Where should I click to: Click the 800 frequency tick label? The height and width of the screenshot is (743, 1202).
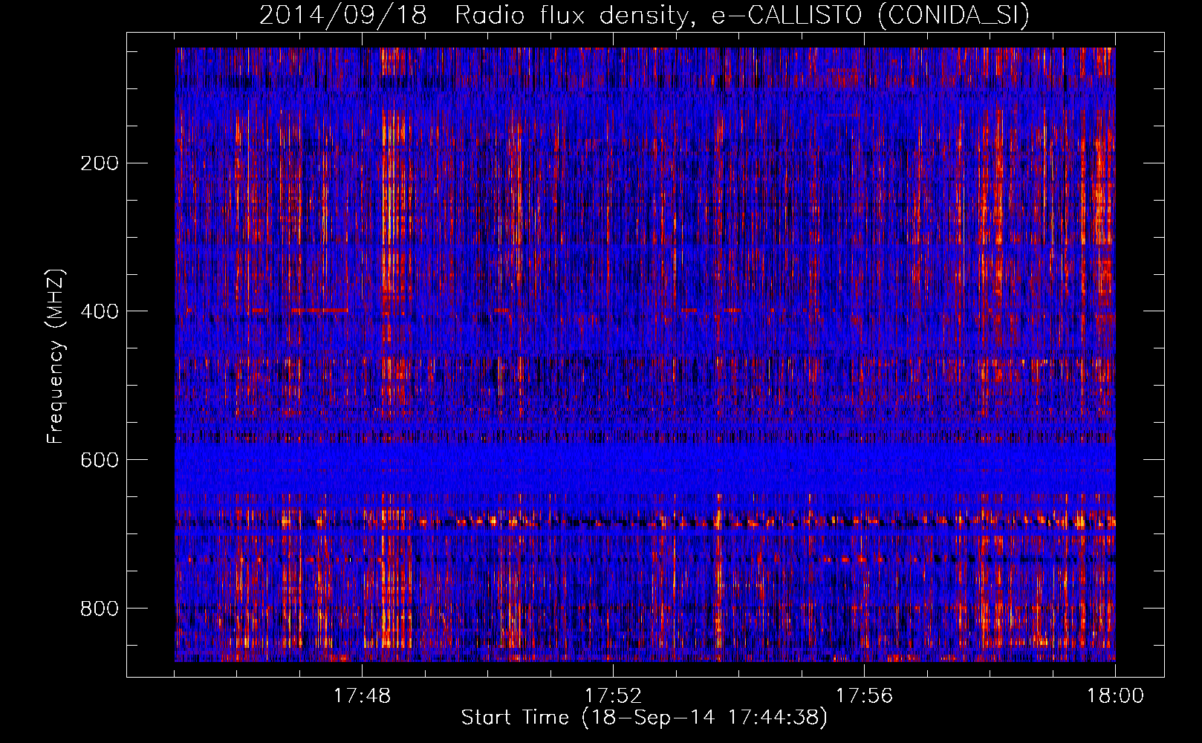coord(100,609)
